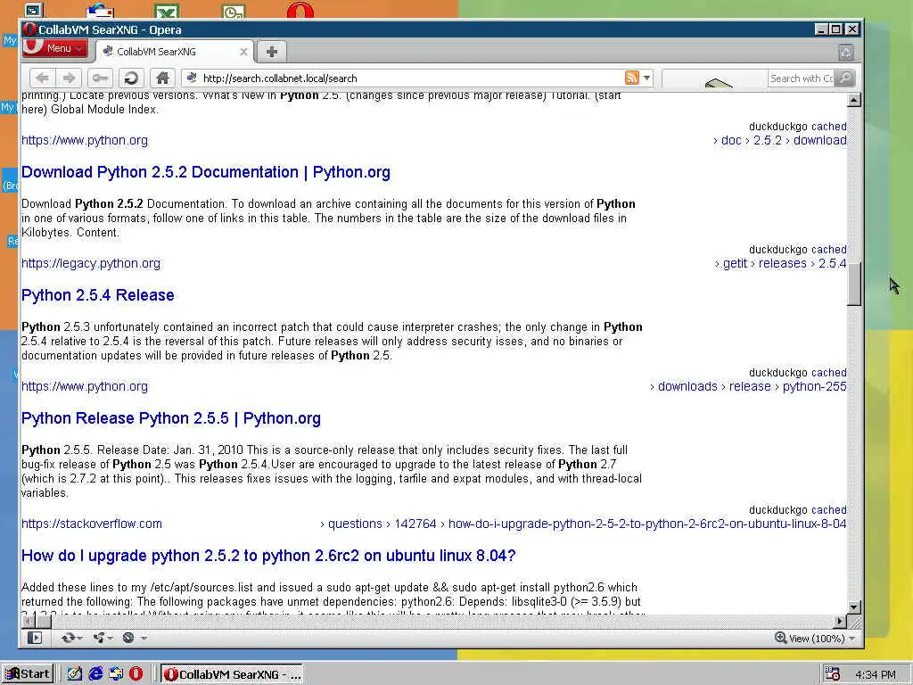Viewport: 913px width, 685px height.
Task: Open the address bar history dropdown arrow
Action: [647, 78]
